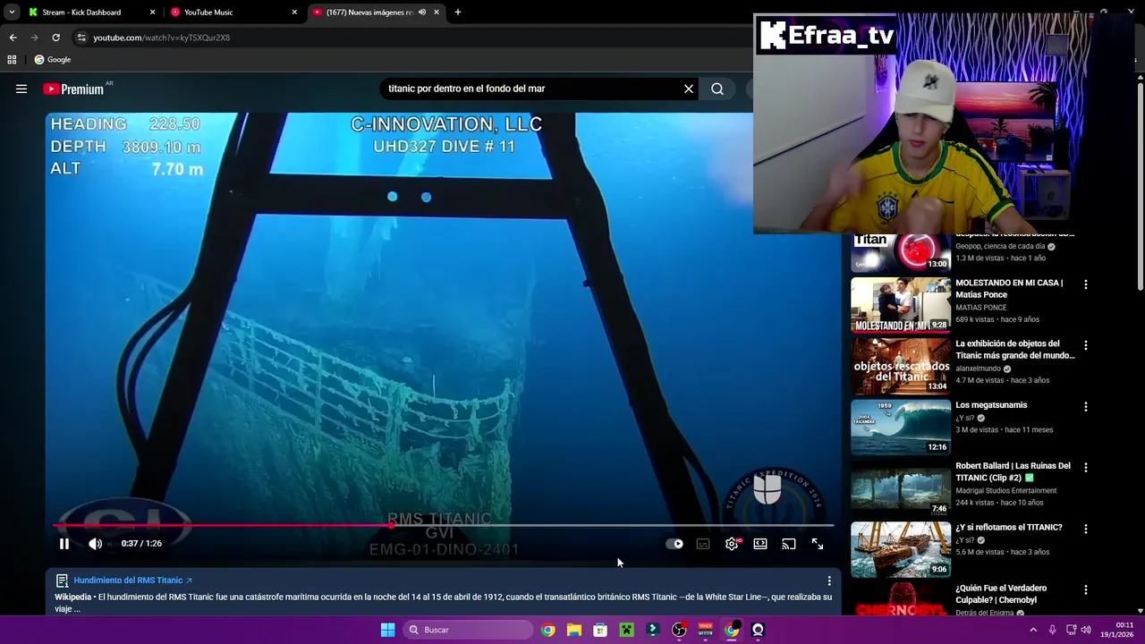Open options for ¿Y si reflotamos el TITANIC?
The width and height of the screenshot is (1145, 644).
coord(1086,530)
